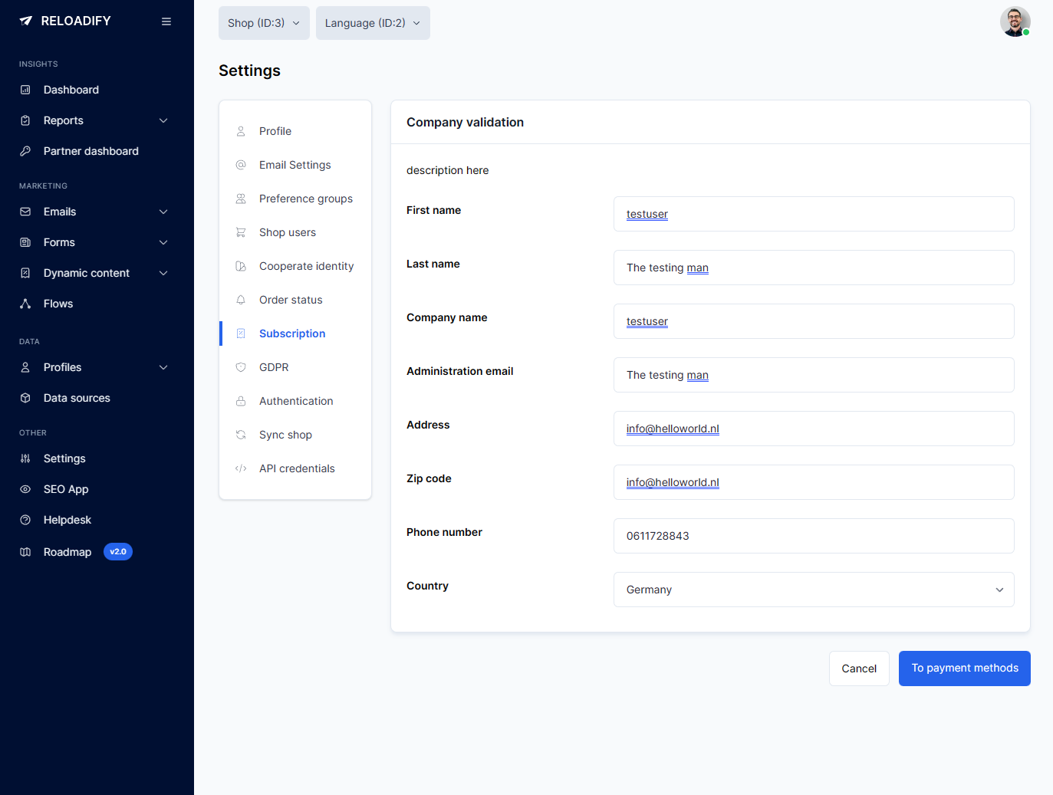Select the Profile settings icon

[x=241, y=131]
